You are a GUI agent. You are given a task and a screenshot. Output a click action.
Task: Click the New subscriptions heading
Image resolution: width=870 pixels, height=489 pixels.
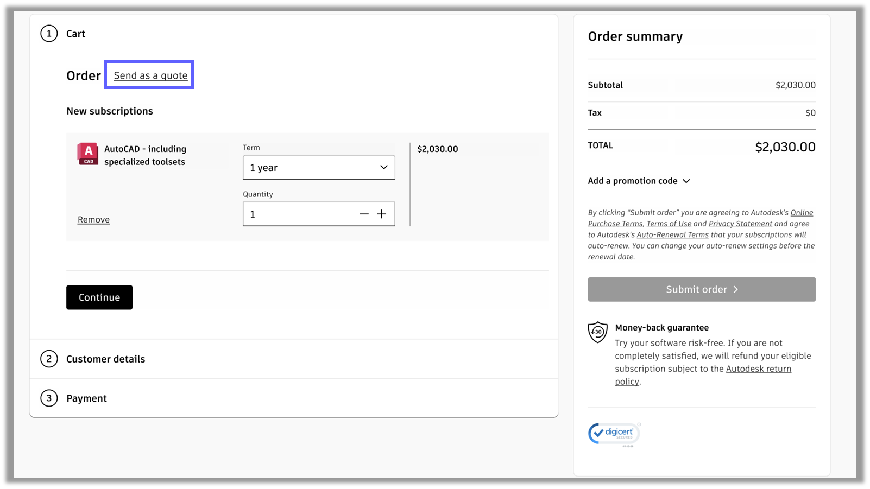pos(110,111)
